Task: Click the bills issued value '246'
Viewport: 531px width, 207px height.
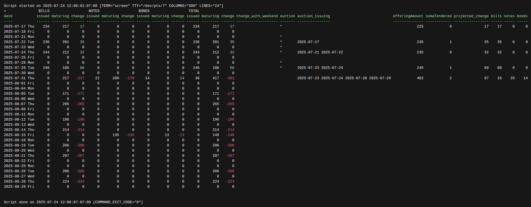Action: [46, 68]
